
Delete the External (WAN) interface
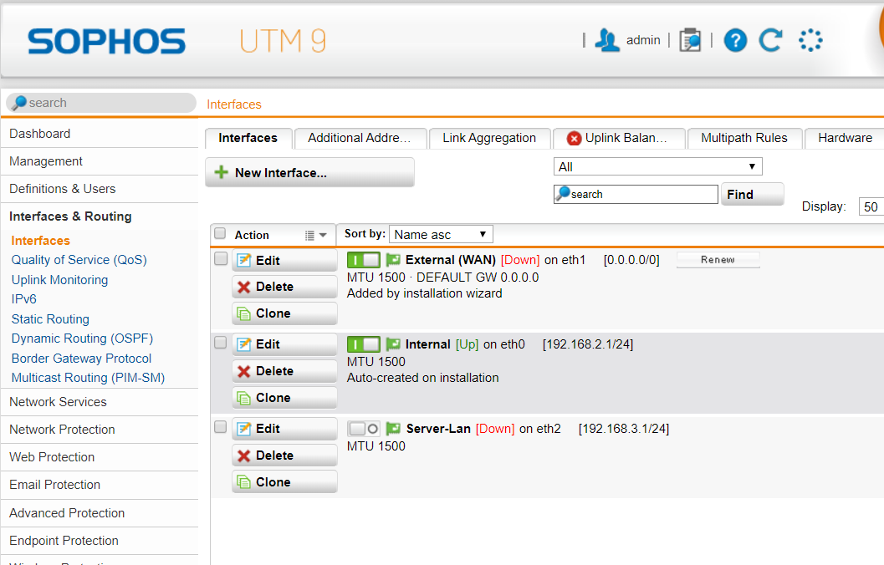click(x=284, y=287)
